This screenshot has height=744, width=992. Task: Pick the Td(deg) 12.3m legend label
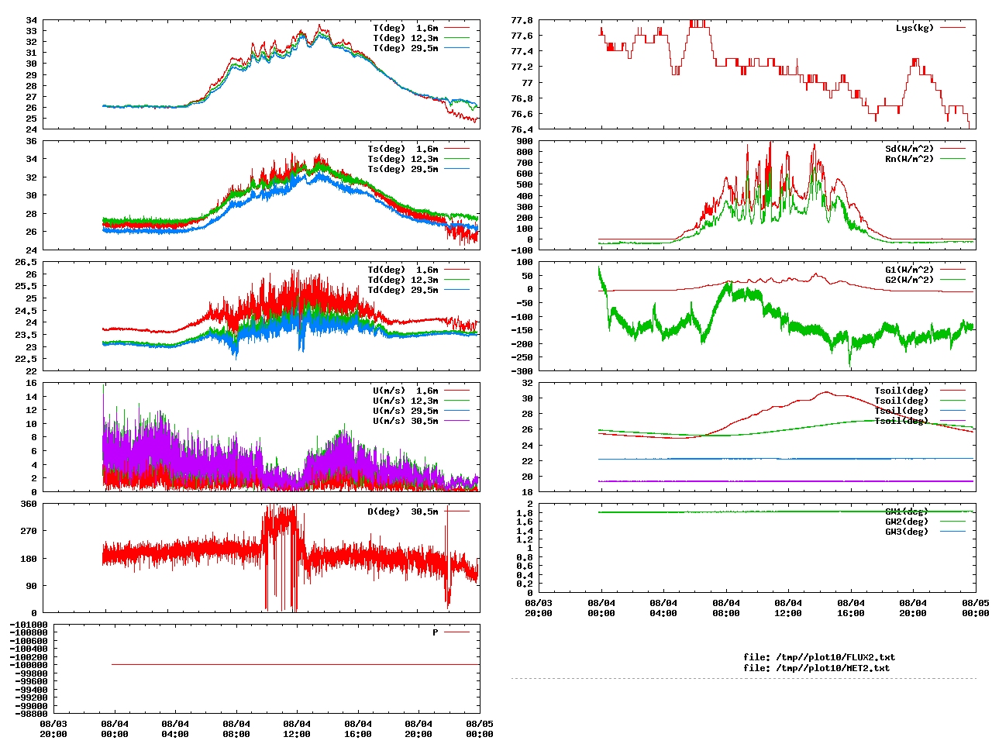pos(403,280)
